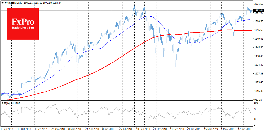Image resolution: width=265 pixels, height=132 pixels.
Task: Select the RSI(14) indicator label
Action: tap(7, 103)
